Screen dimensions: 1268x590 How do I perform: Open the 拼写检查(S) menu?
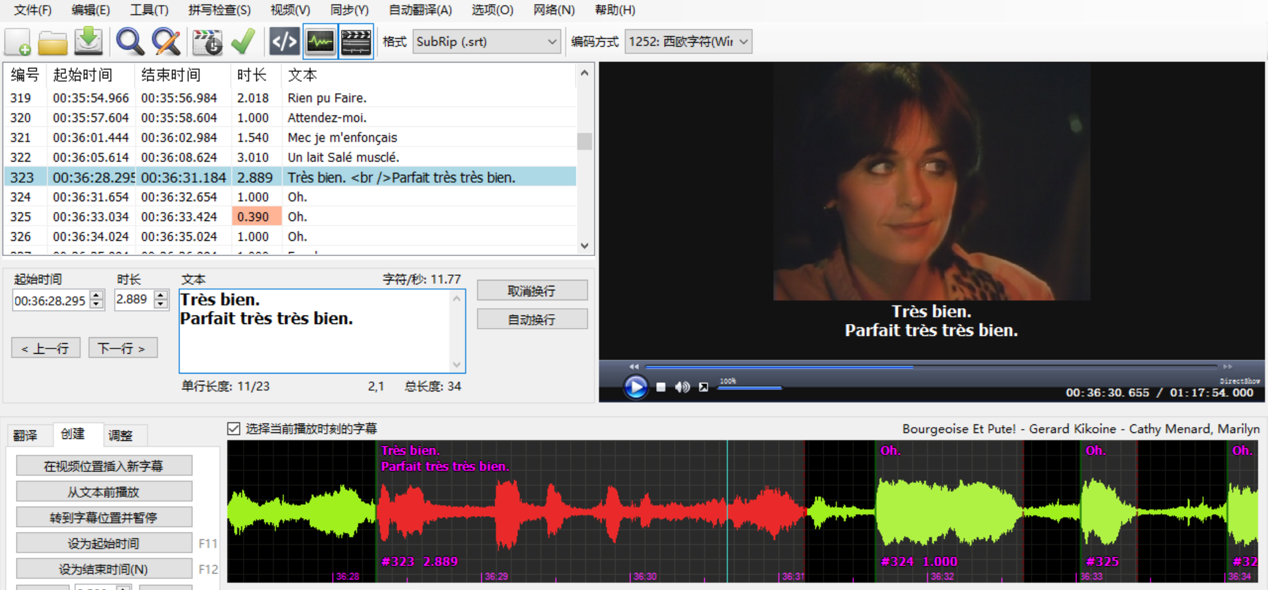(219, 10)
